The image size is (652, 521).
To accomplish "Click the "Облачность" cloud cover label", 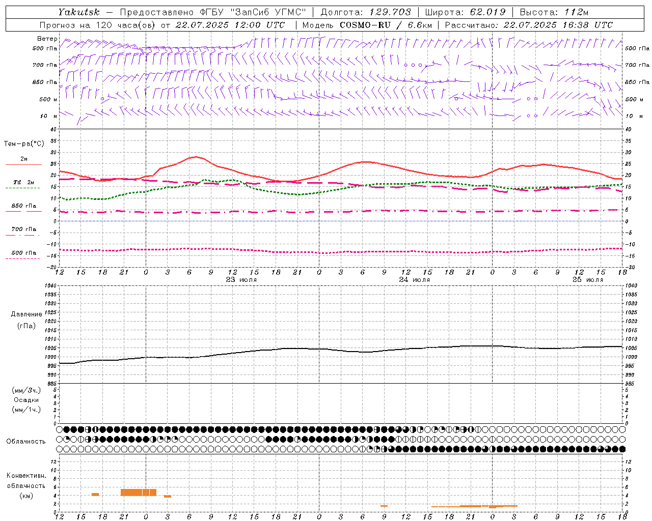I will coord(26,442).
